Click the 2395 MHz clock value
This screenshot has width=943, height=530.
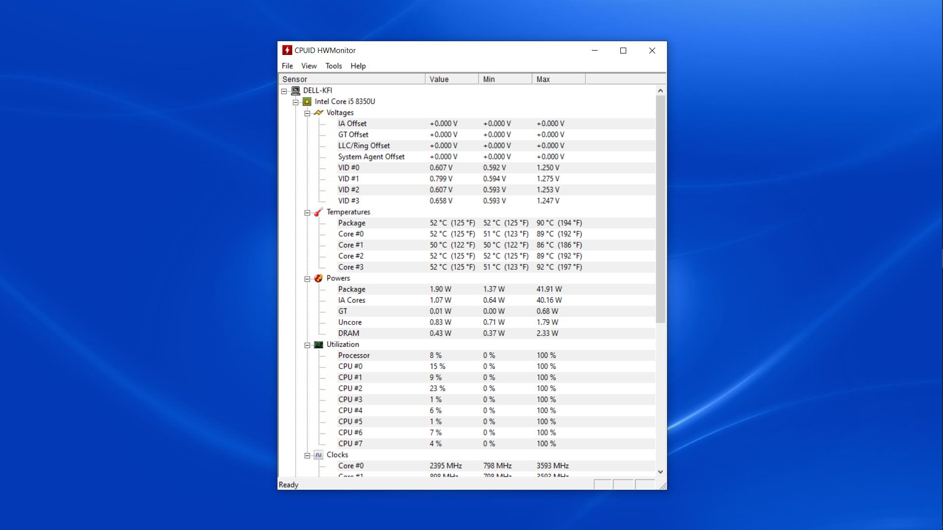coord(446,466)
